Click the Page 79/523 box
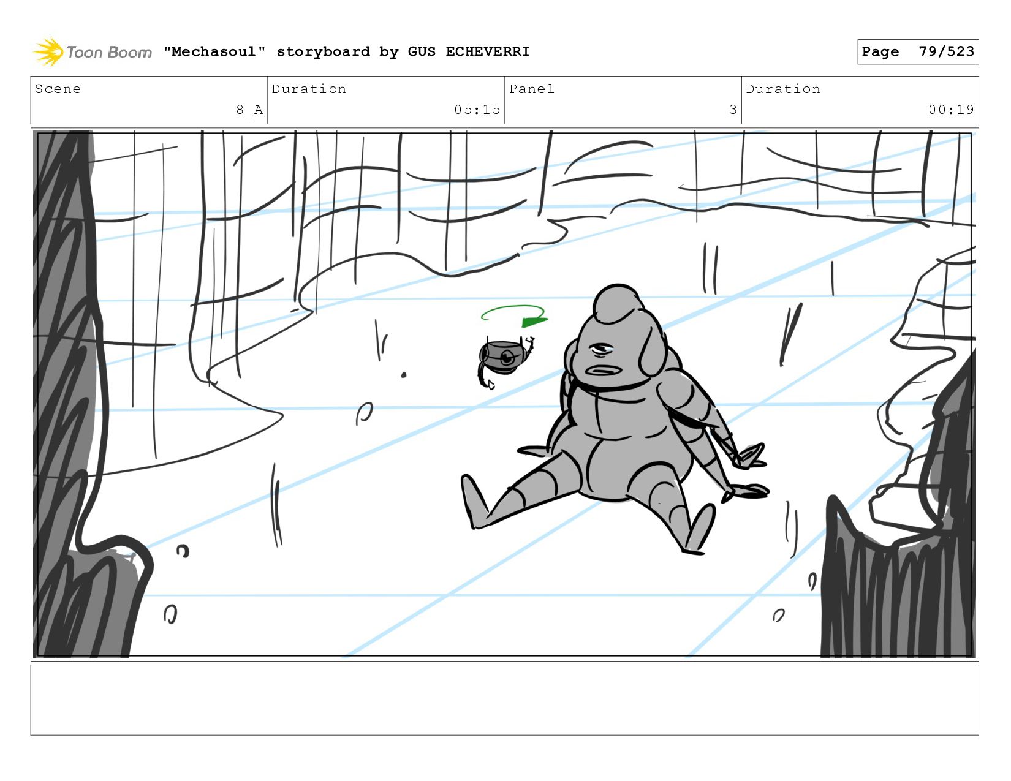 [x=918, y=51]
